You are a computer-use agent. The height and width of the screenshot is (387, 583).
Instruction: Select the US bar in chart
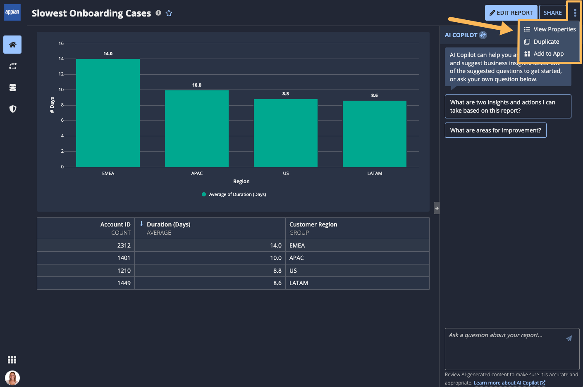click(286, 133)
